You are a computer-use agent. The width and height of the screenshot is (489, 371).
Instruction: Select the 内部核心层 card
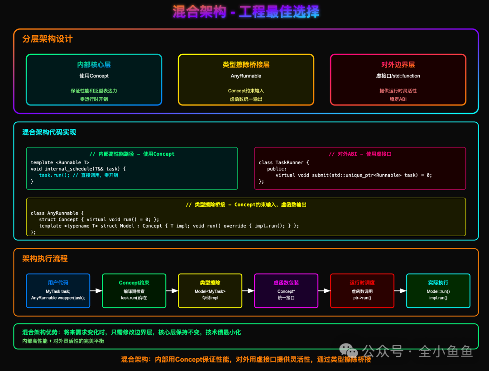[x=94, y=80]
